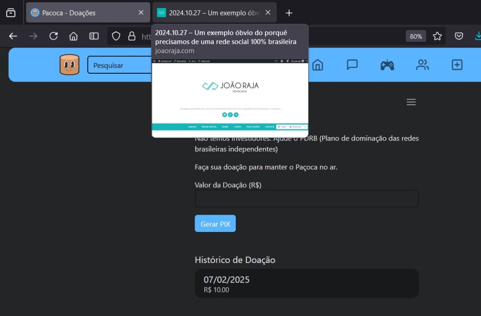Open the communities people icon
The width and height of the screenshot is (481, 316).
click(x=422, y=65)
